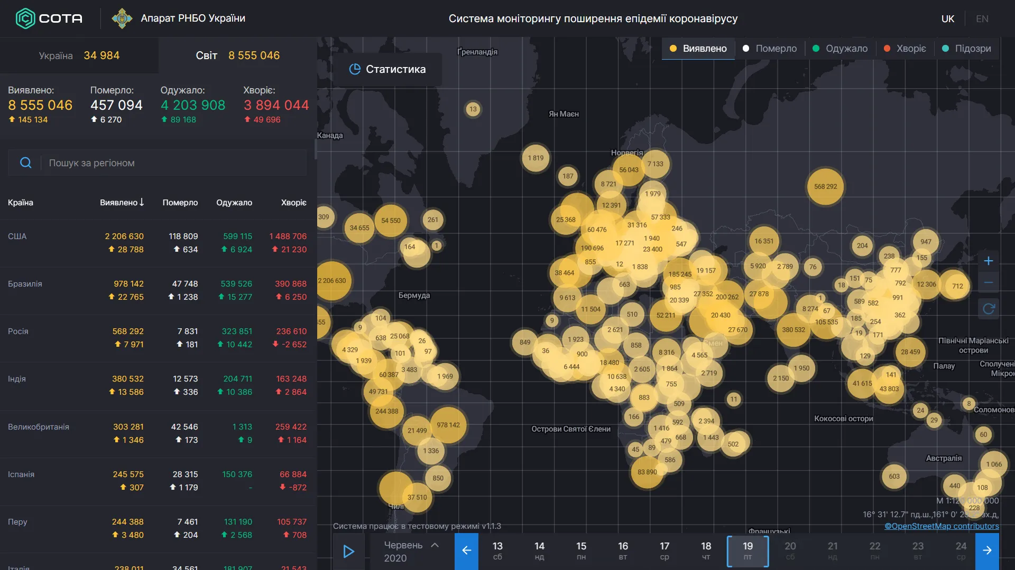Select the Бразилія row in country table
Screen dimensions: 1015x570
(158, 291)
